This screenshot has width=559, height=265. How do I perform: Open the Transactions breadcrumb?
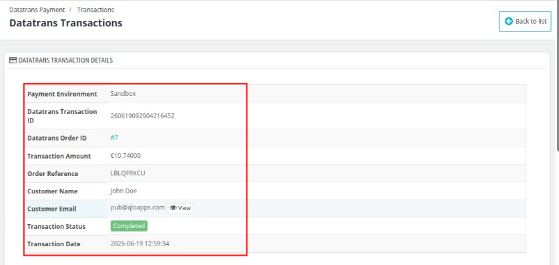click(95, 10)
